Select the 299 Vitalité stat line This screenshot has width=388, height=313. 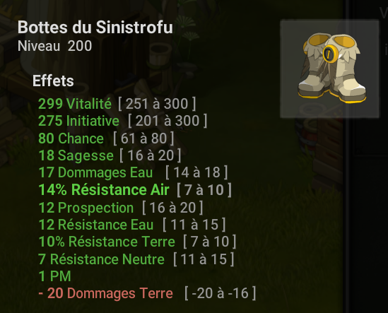click(117, 103)
